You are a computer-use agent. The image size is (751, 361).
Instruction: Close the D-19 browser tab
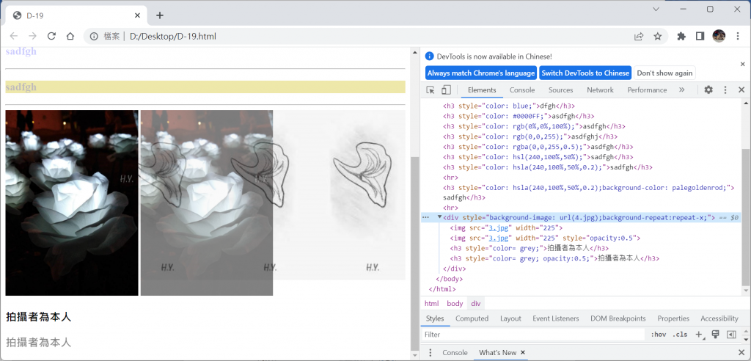[x=137, y=15]
